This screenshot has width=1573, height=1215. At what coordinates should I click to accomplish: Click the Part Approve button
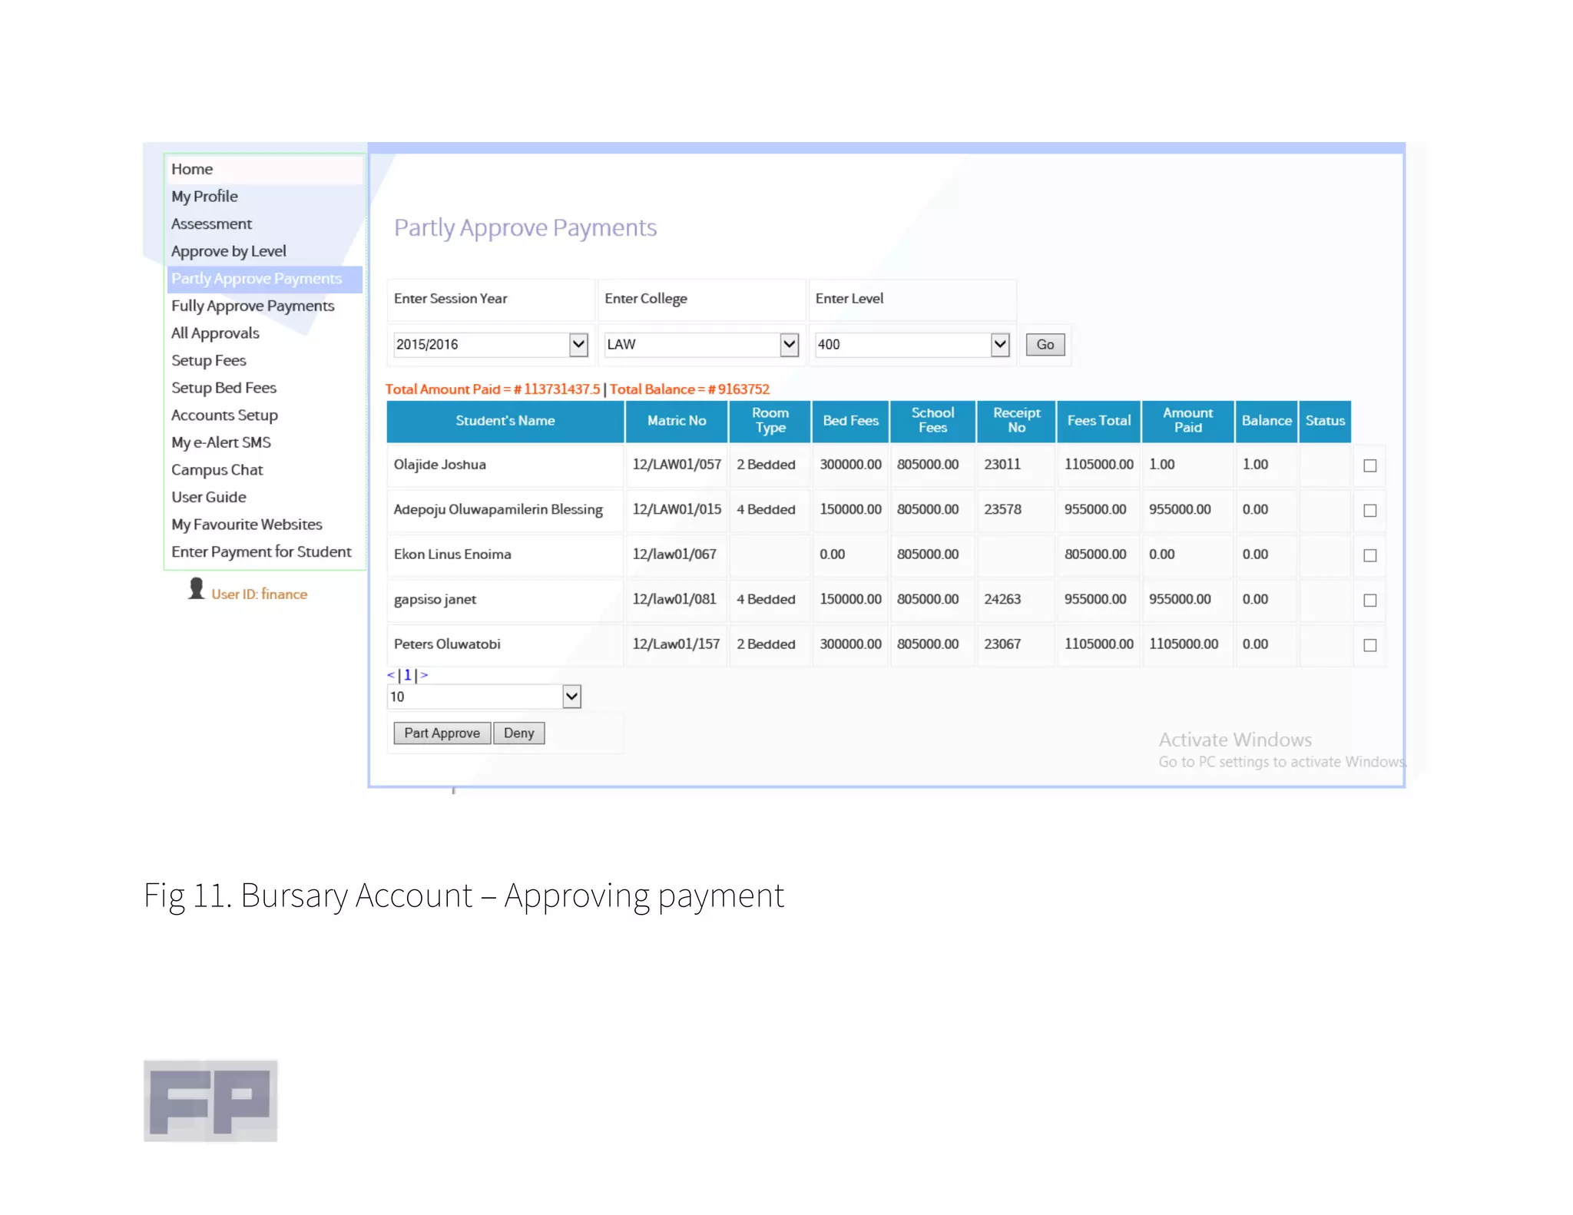(442, 733)
